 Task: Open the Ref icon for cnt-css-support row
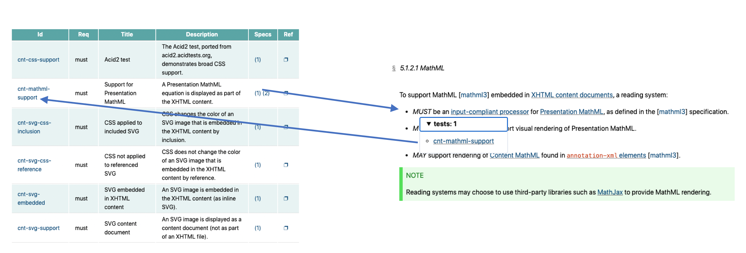(x=286, y=60)
